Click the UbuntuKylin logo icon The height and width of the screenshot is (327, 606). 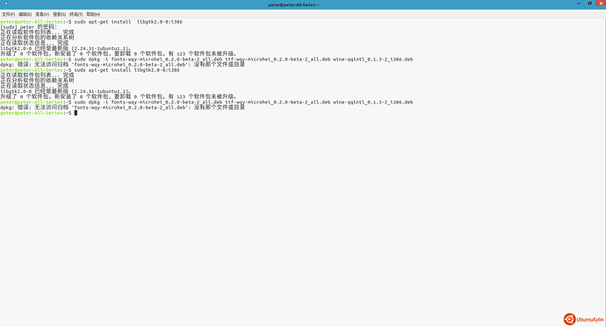pos(569,319)
